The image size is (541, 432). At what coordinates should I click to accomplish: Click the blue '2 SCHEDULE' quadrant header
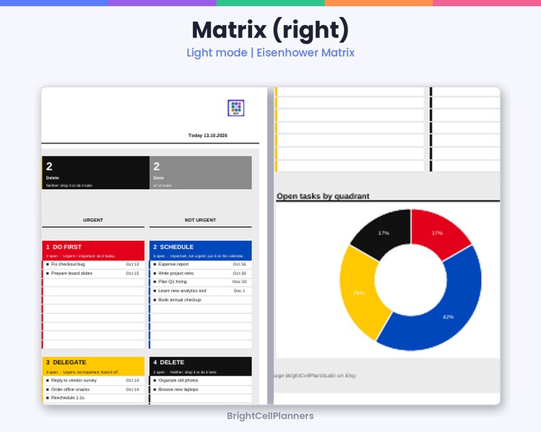[x=200, y=250]
